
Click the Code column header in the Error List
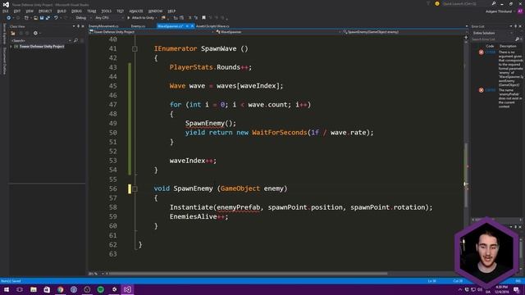490,46
